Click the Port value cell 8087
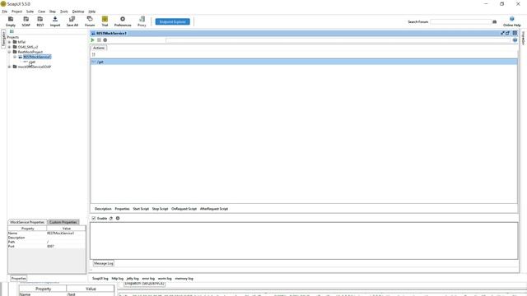 click(66, 247)
